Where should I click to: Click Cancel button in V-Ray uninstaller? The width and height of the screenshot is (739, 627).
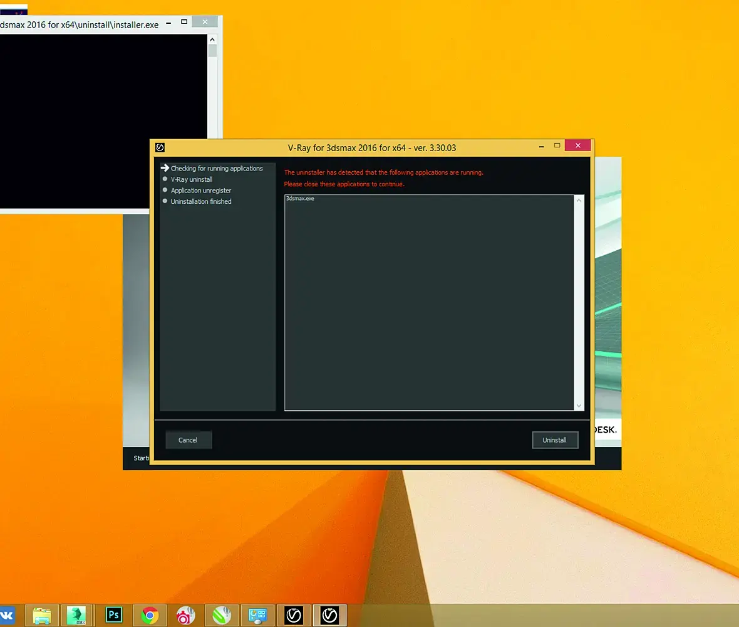[188, 440]
